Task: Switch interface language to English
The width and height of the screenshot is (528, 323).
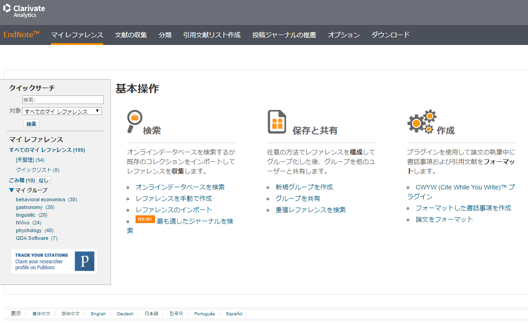Action: pyautogui.click(x=98, y=313)
